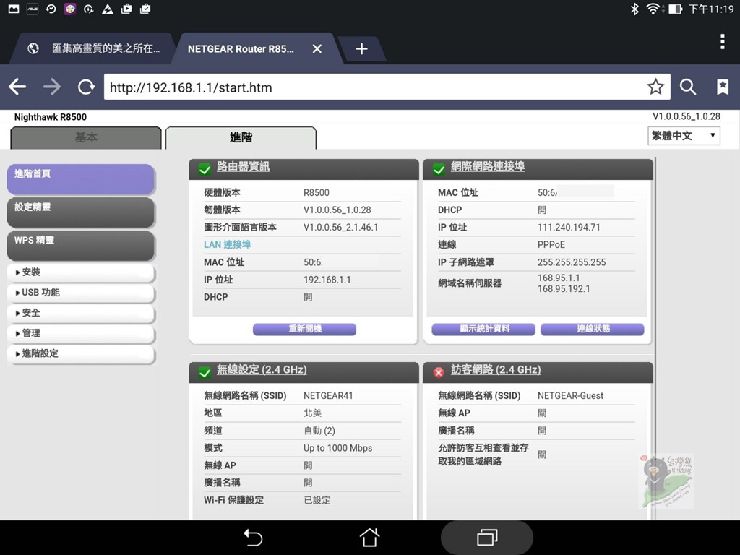Click the browser forward arrow
This screenshot has width=740, height=555.
coord(52,87)
